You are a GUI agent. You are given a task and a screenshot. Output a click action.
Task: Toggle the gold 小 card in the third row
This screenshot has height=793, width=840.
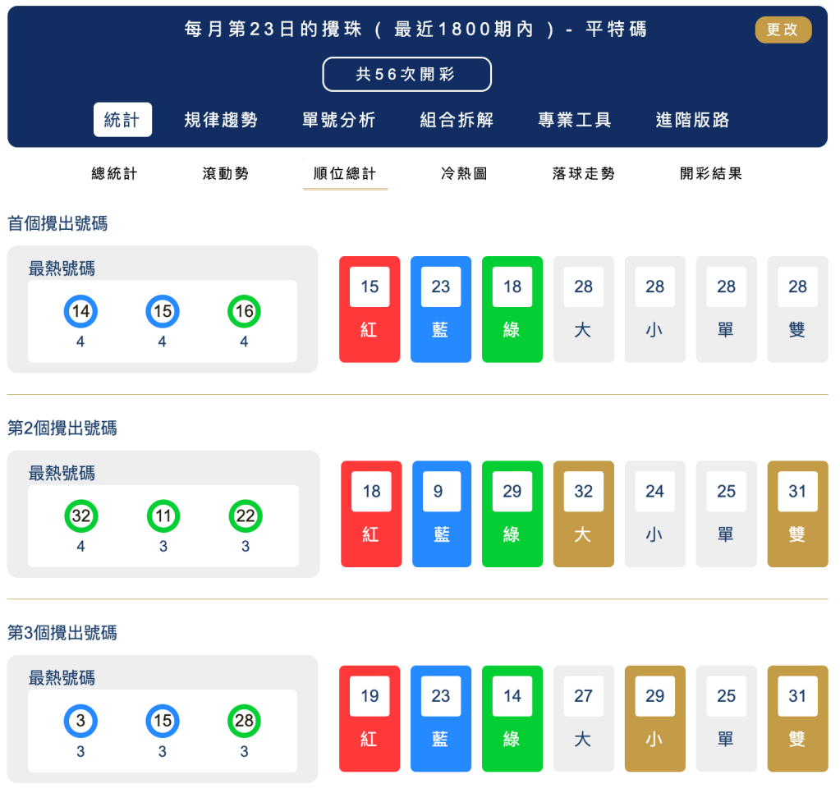(654, 718)
